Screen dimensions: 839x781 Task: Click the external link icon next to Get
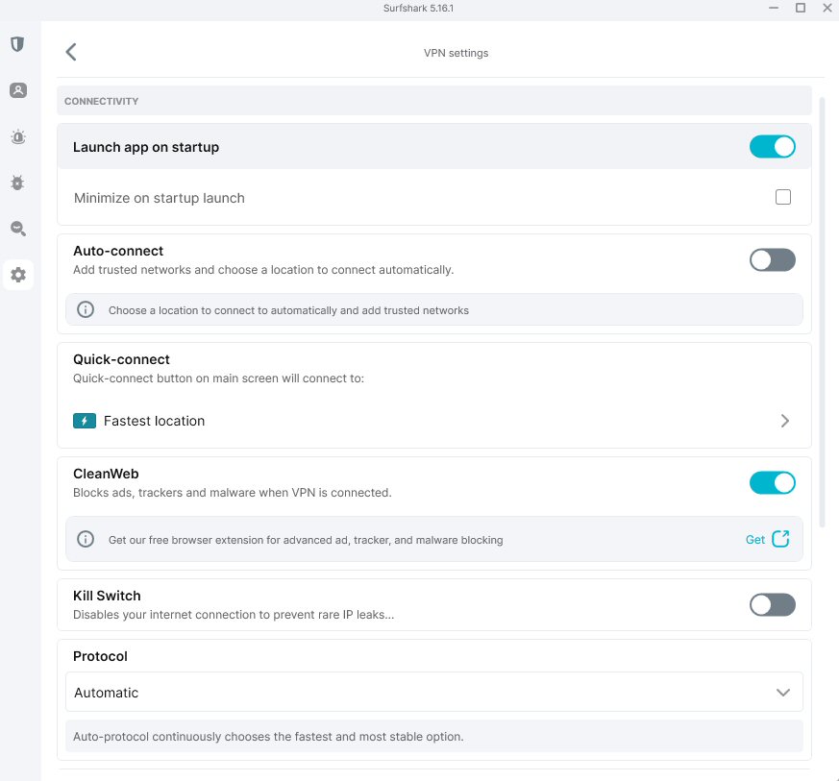[780, 539]
